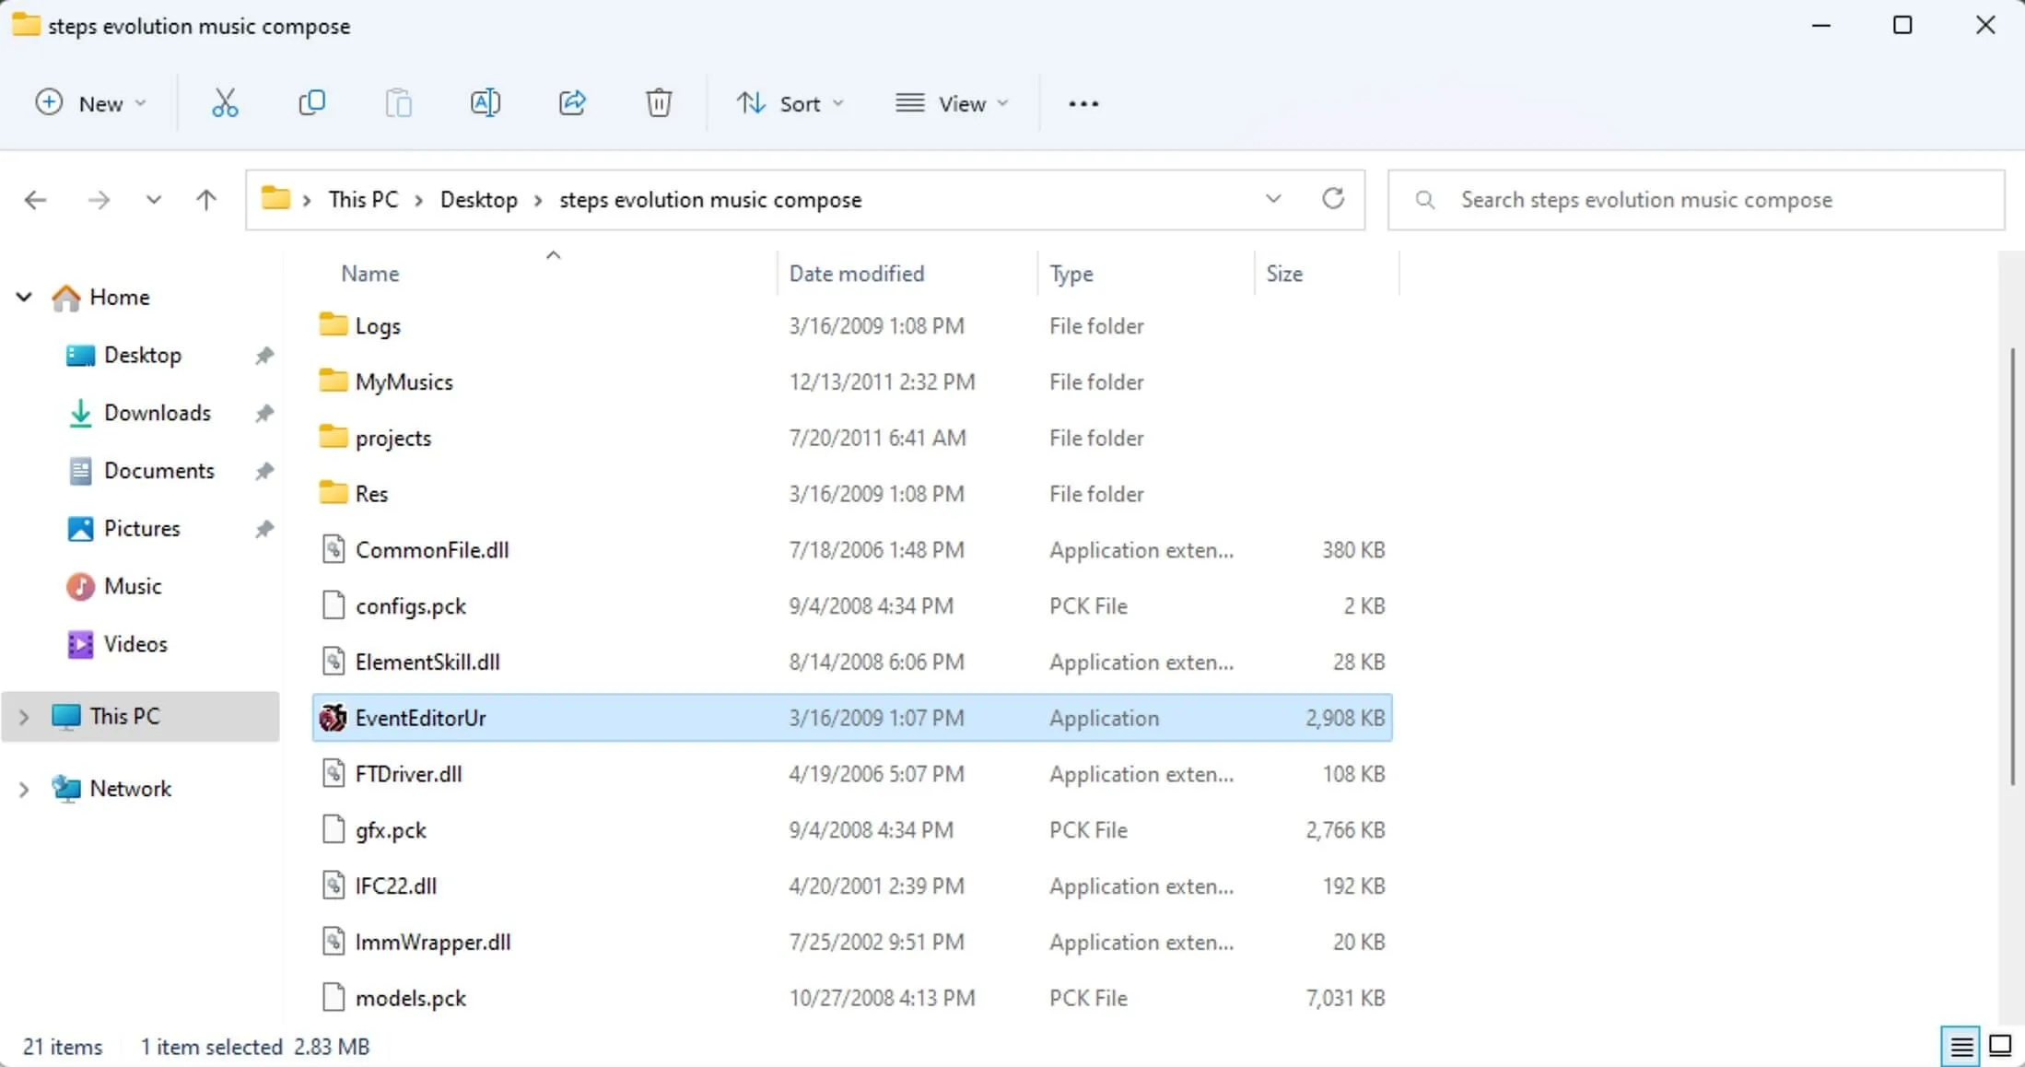Open the EventEditorUr application icon
2025x1067 pixels.
tap(333, 718)
